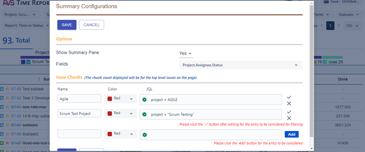Confirm the Agile chunk with its checkmark icon
The image size is (365, 152).
(x=289, y=97)
